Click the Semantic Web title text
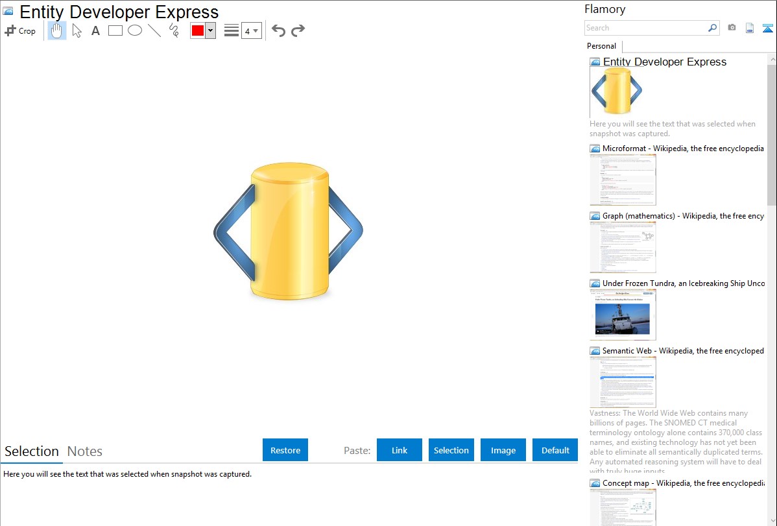Screen dimensions: 777x526 683,350
